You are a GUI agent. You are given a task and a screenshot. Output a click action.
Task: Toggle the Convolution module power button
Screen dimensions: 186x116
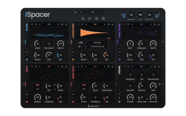(x=73, y=59)
